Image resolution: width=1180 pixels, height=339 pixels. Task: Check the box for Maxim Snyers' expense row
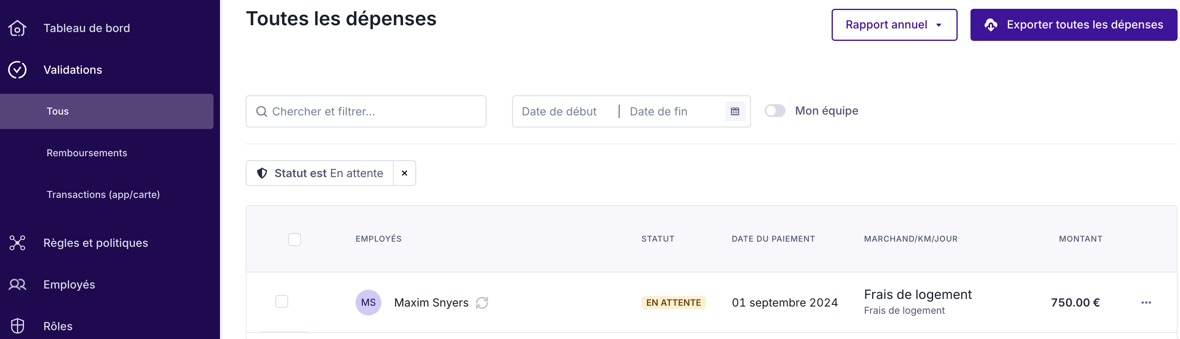(x=282, y=301)
